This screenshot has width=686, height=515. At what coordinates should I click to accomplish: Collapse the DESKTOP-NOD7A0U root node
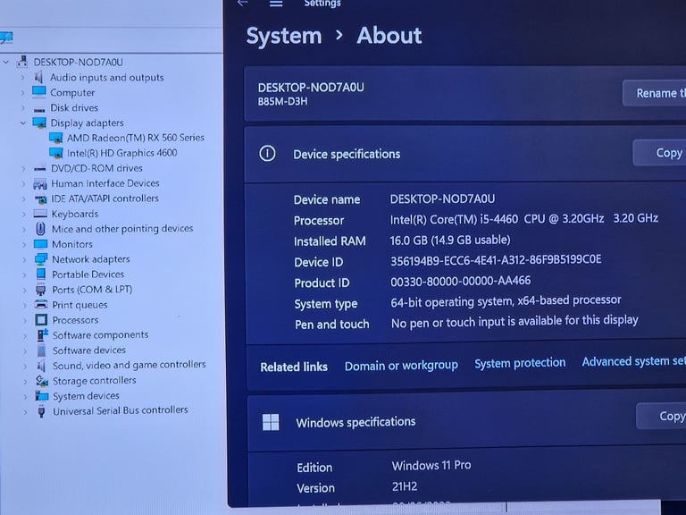point(6,63)
